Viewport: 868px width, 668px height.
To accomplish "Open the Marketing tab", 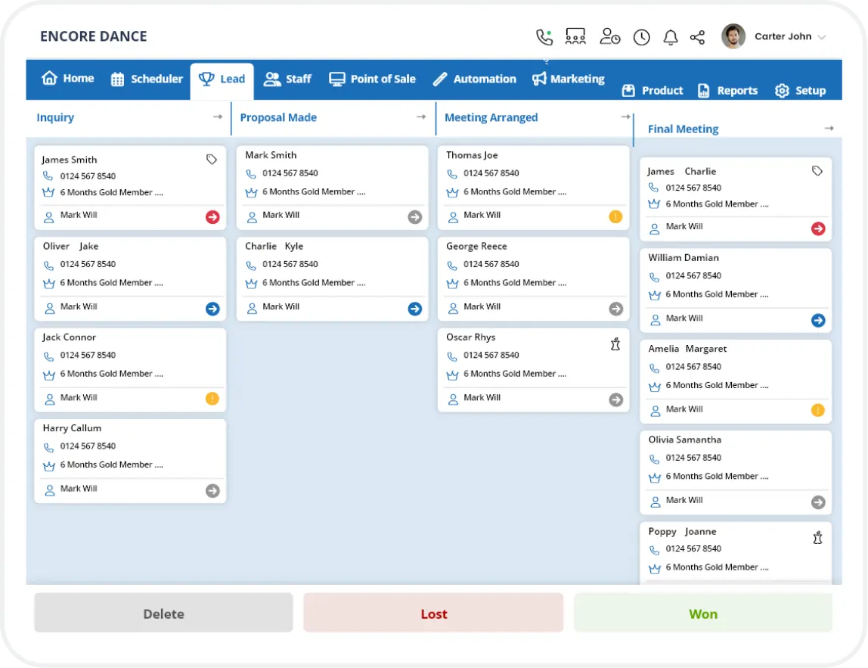I will 569,79.
